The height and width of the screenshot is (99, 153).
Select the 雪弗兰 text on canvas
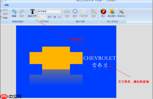(x=100, y=65)
